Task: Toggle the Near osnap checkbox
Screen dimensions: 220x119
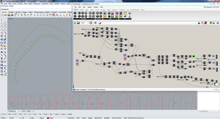Action: tap(7, 114)
